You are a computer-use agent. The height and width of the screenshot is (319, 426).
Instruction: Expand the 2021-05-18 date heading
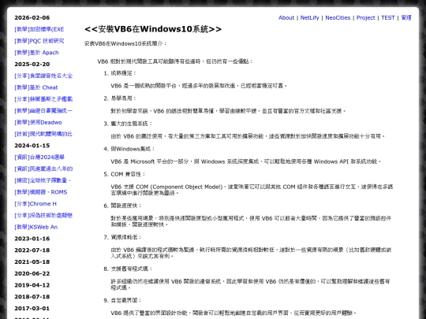click(32, 262)
